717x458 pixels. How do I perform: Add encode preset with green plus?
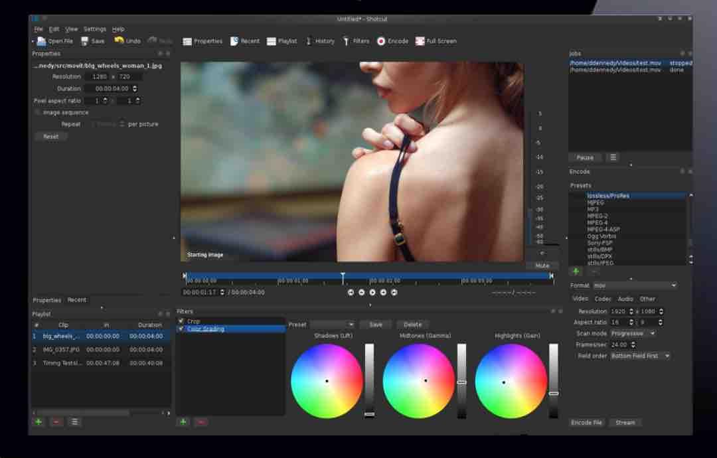576,271
